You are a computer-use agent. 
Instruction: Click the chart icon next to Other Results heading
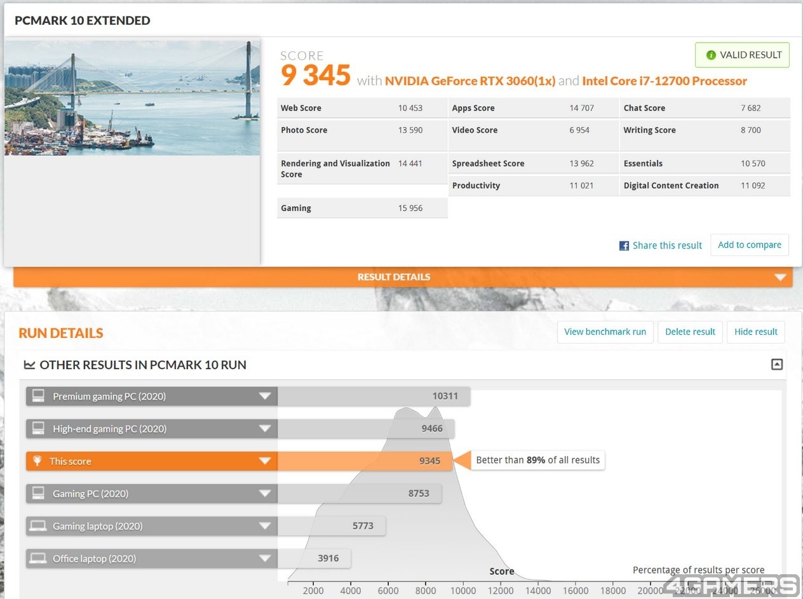pyautogui.click(x=29, y=365)
